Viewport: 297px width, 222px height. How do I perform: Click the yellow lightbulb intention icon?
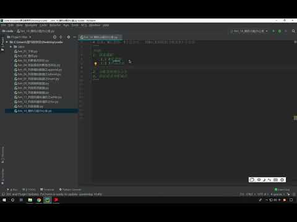point(95,64)
